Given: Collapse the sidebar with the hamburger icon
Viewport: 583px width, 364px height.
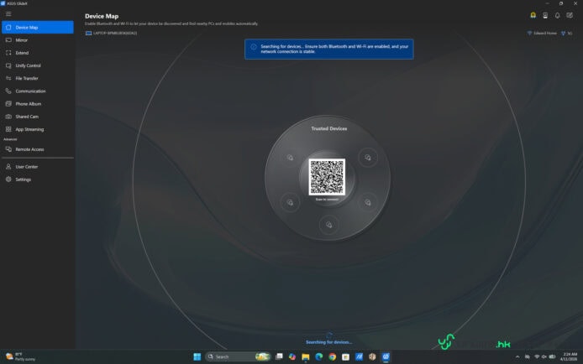Looking at the screenshot, I should [8, 14].
